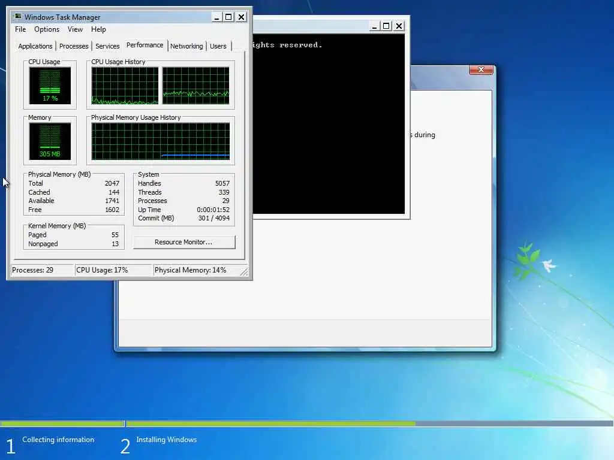Click the Paged kernel memory value 55

(x=115, y=235)
